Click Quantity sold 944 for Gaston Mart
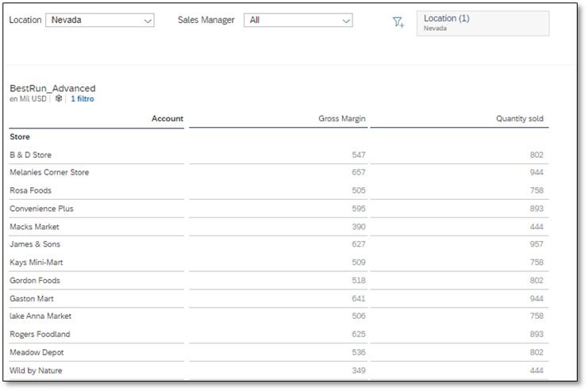Viewport: 588px width, 391px height. (x=536, y=299)
